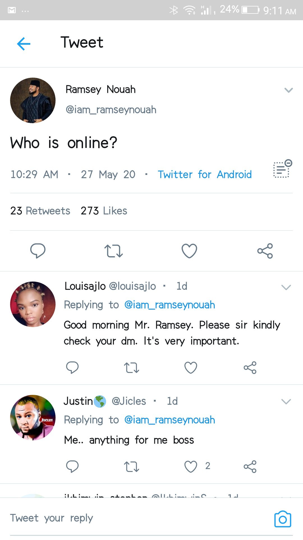Reply to Justin's comment
Screen dimensions: 303x540
point(72,467)
